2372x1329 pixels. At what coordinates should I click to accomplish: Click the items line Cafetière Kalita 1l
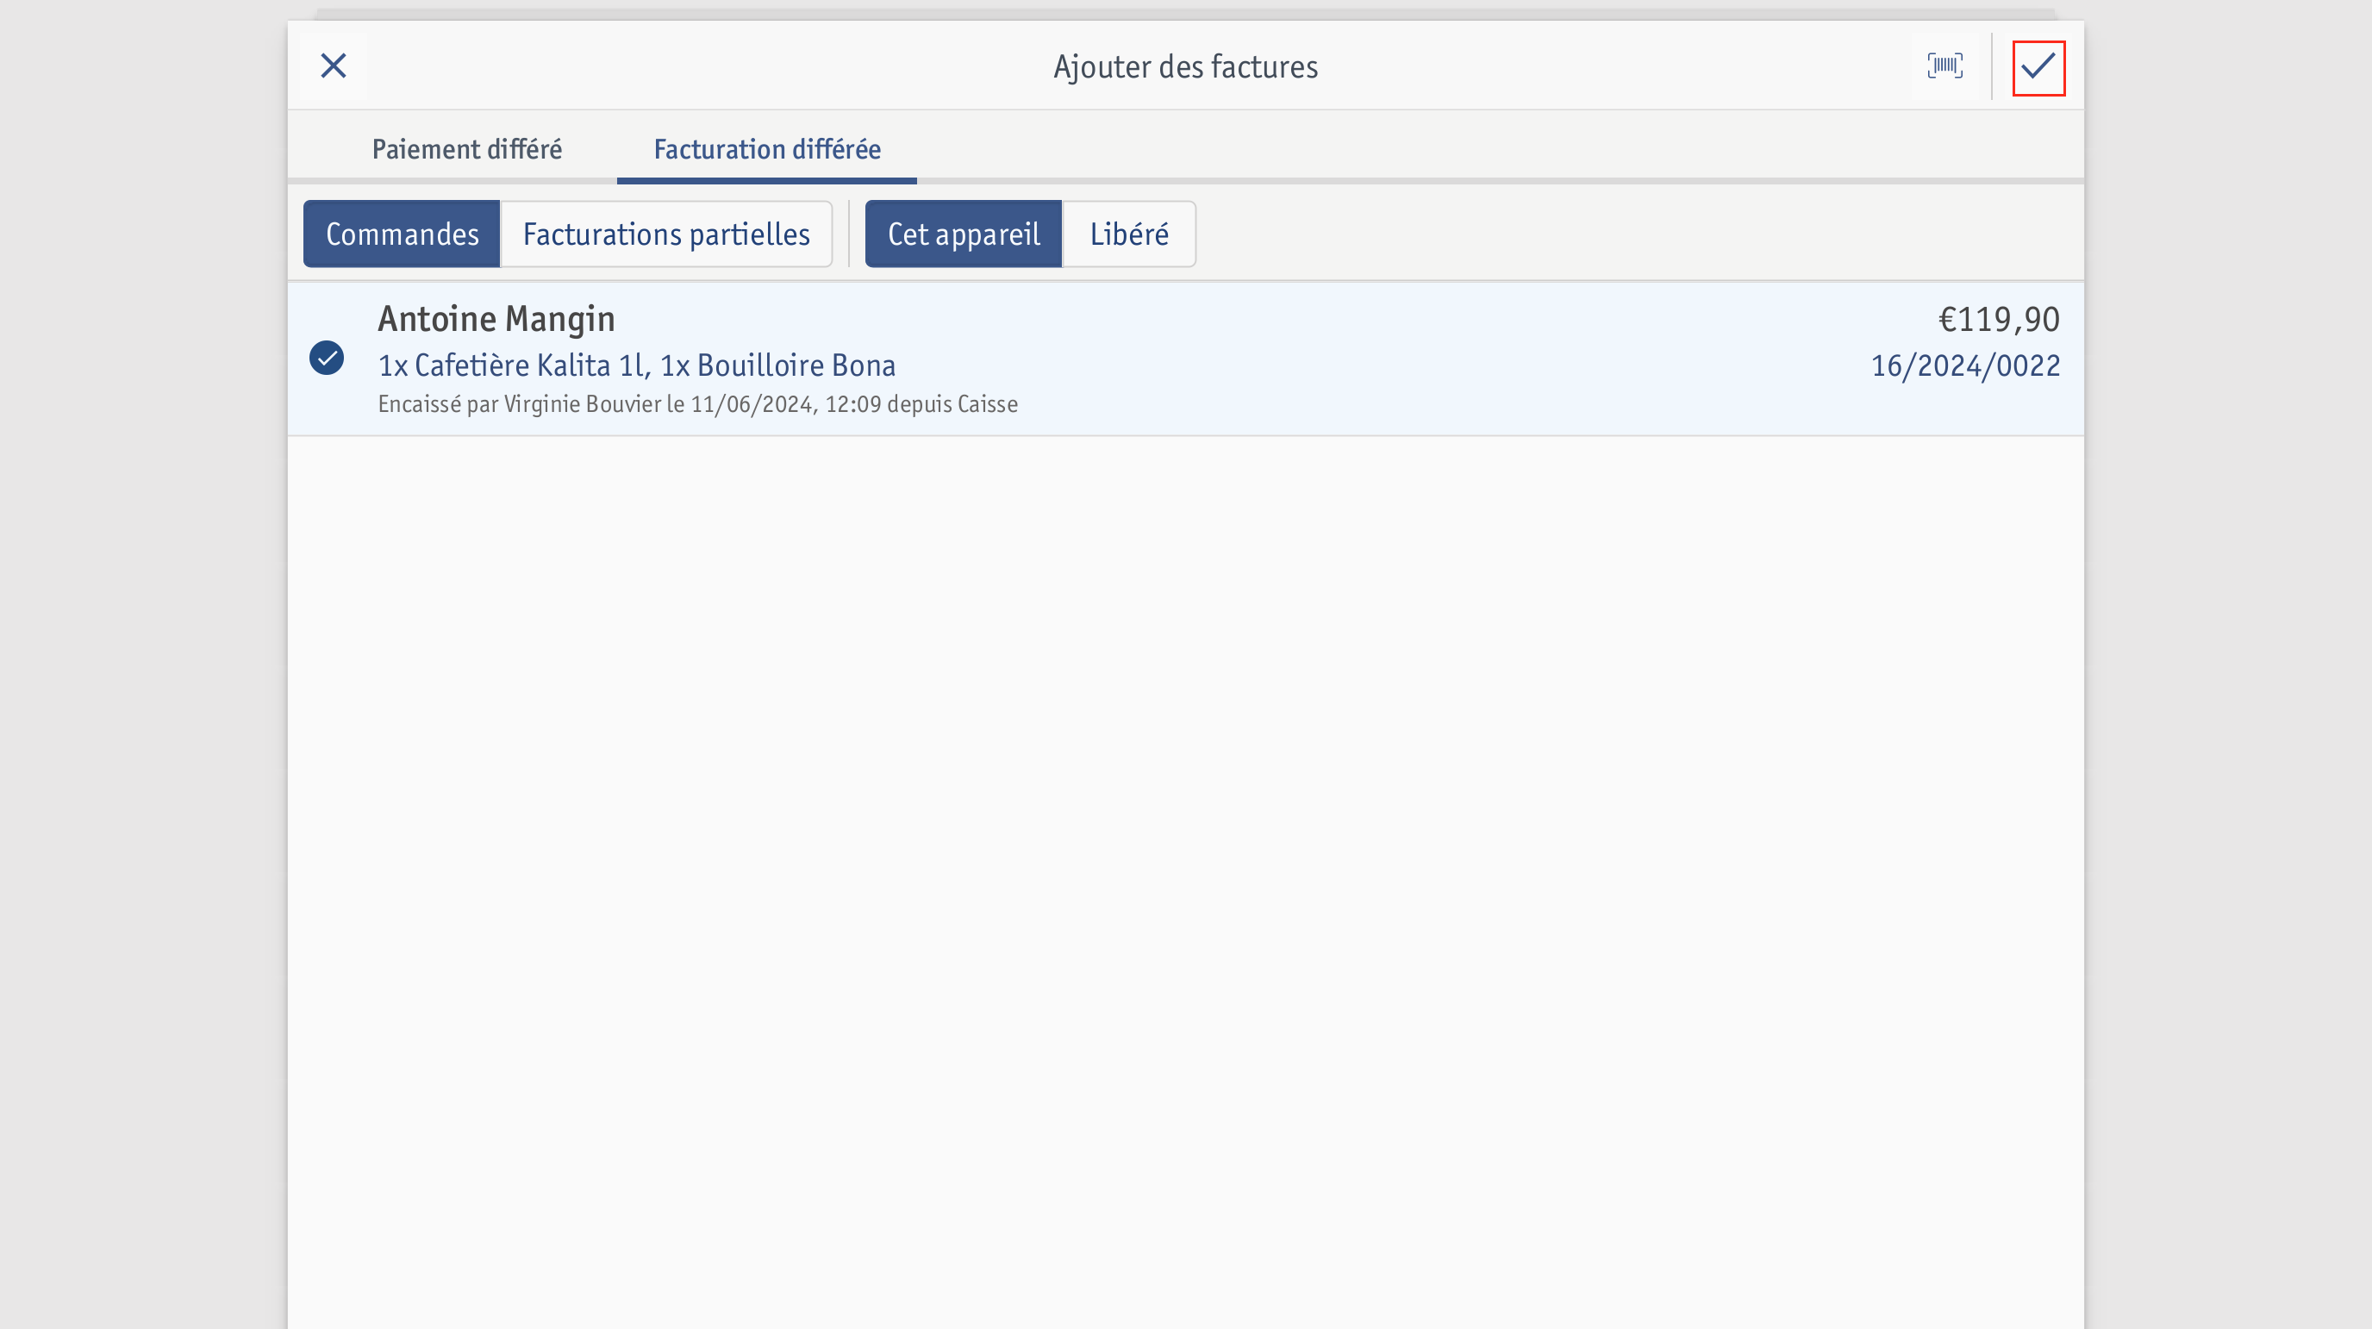[637, 365]
